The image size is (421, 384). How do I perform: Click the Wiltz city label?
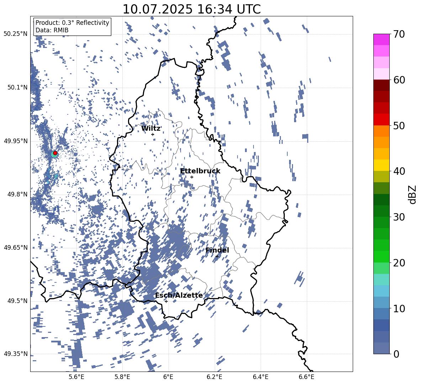pyautogui.click(x=151, y=129)
